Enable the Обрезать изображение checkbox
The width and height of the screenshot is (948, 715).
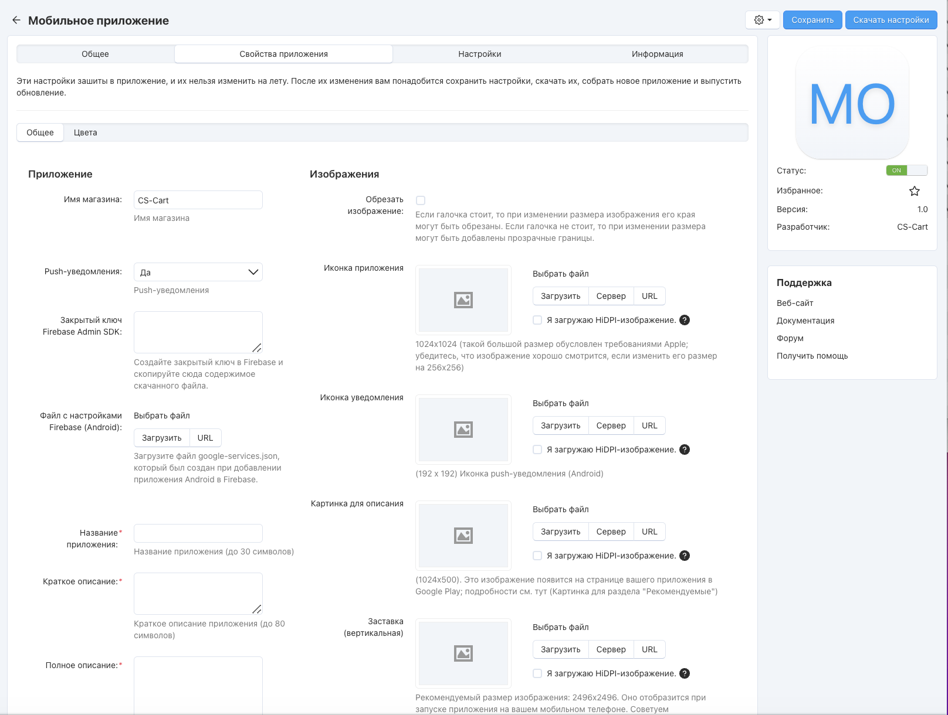[x=421, y=200]
